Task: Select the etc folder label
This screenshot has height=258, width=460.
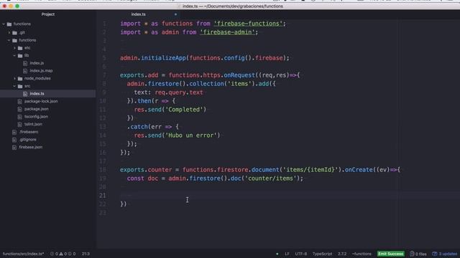Action: 27,48
